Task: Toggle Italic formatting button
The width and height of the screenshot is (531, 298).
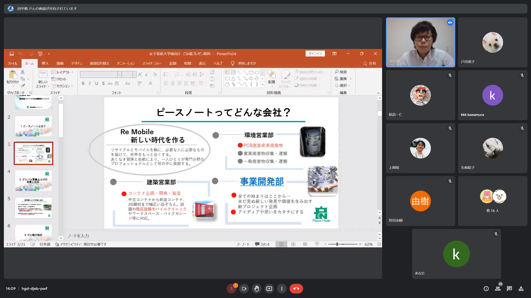Action: [90, 83]
